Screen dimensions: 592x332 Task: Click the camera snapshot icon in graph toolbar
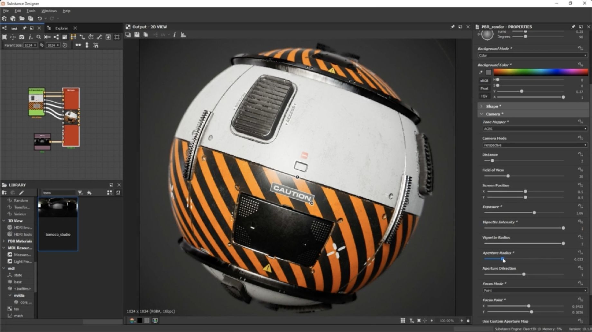[22, 37]
